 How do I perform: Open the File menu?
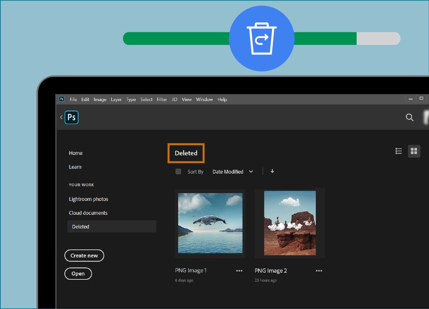pos(73,99)
